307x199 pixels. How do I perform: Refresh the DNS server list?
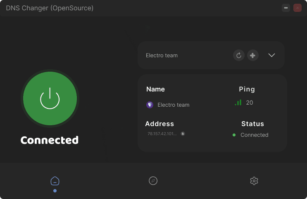(x=239, y=55)
